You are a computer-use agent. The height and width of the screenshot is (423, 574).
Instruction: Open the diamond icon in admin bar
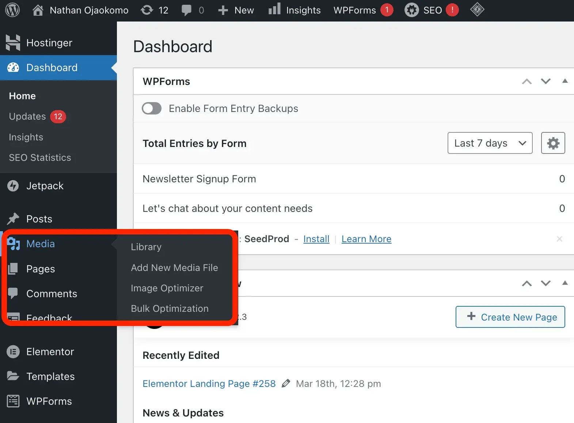477,10
